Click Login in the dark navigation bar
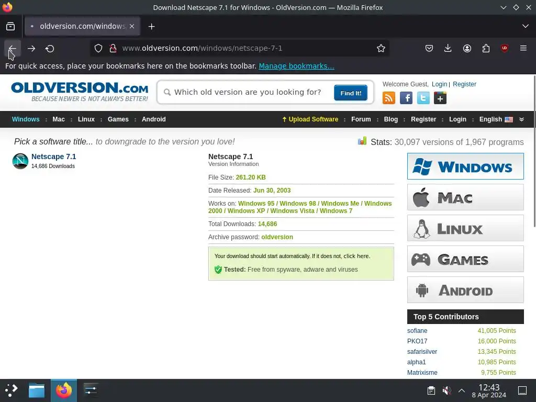 coord(457,119)
